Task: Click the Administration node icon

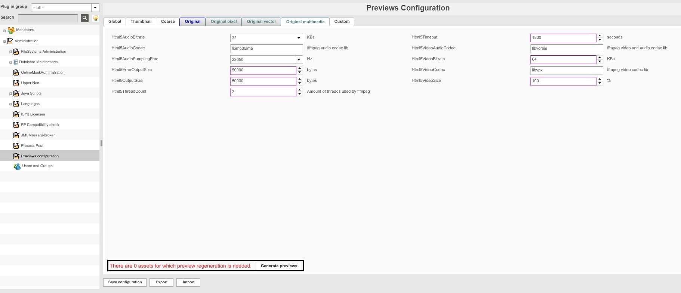Action: [10, 41]
